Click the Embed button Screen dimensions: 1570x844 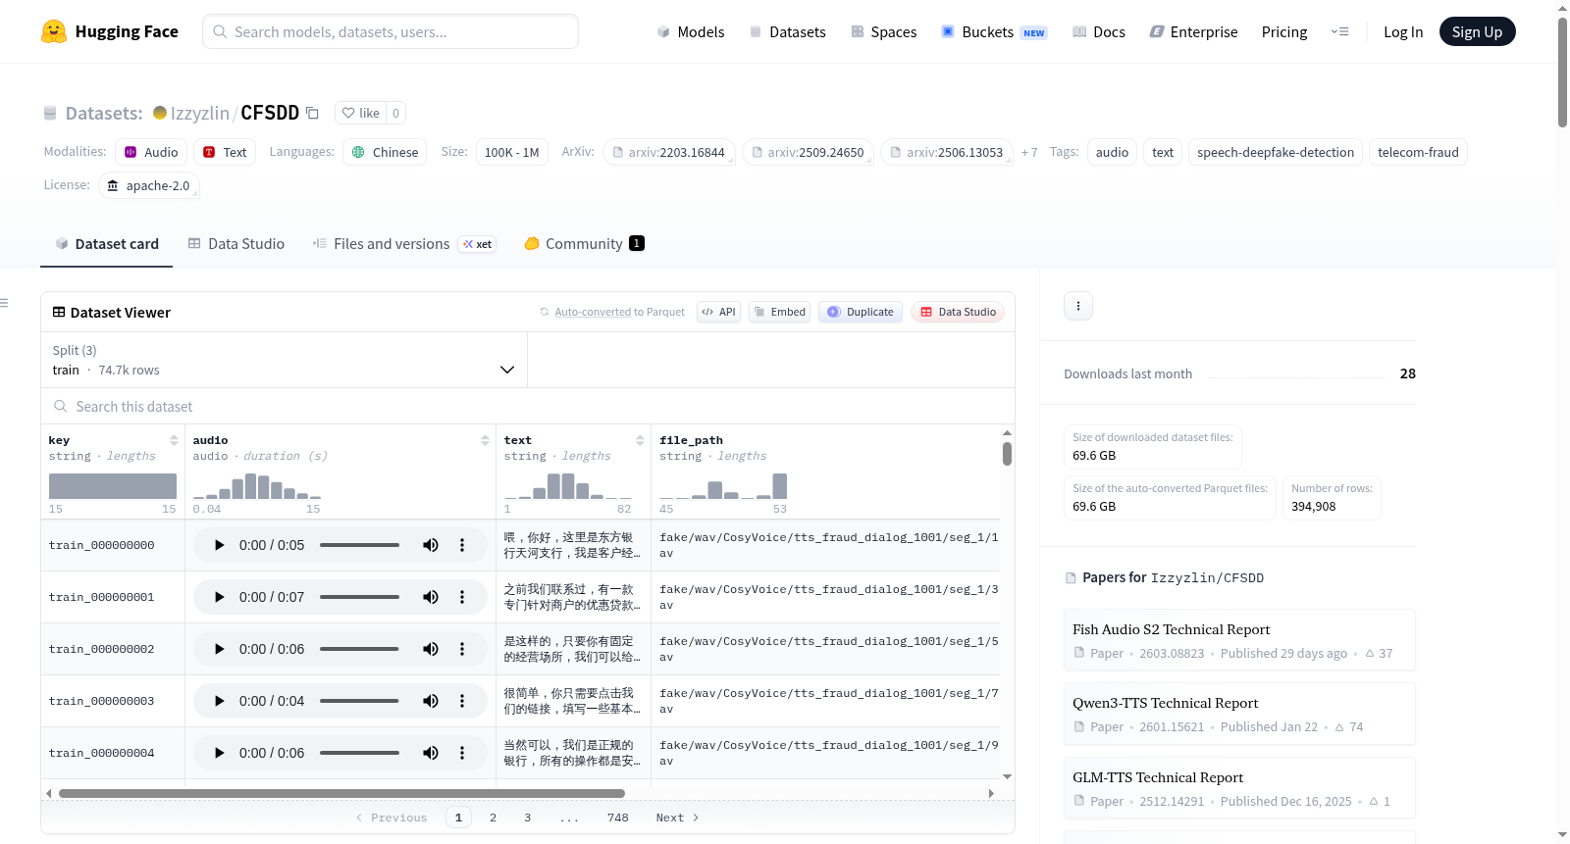click(779, 312)
